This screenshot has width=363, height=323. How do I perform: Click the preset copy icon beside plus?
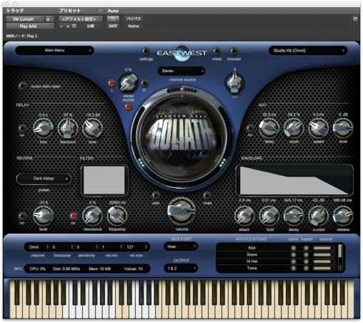(x=74, y=26)
